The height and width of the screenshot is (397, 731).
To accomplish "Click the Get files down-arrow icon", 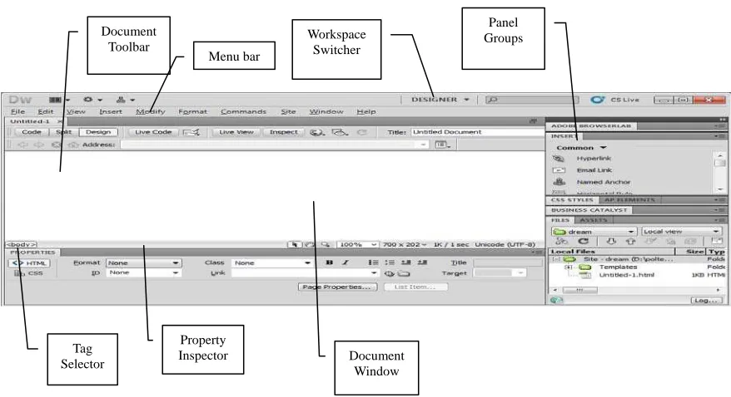I will 611,241.
